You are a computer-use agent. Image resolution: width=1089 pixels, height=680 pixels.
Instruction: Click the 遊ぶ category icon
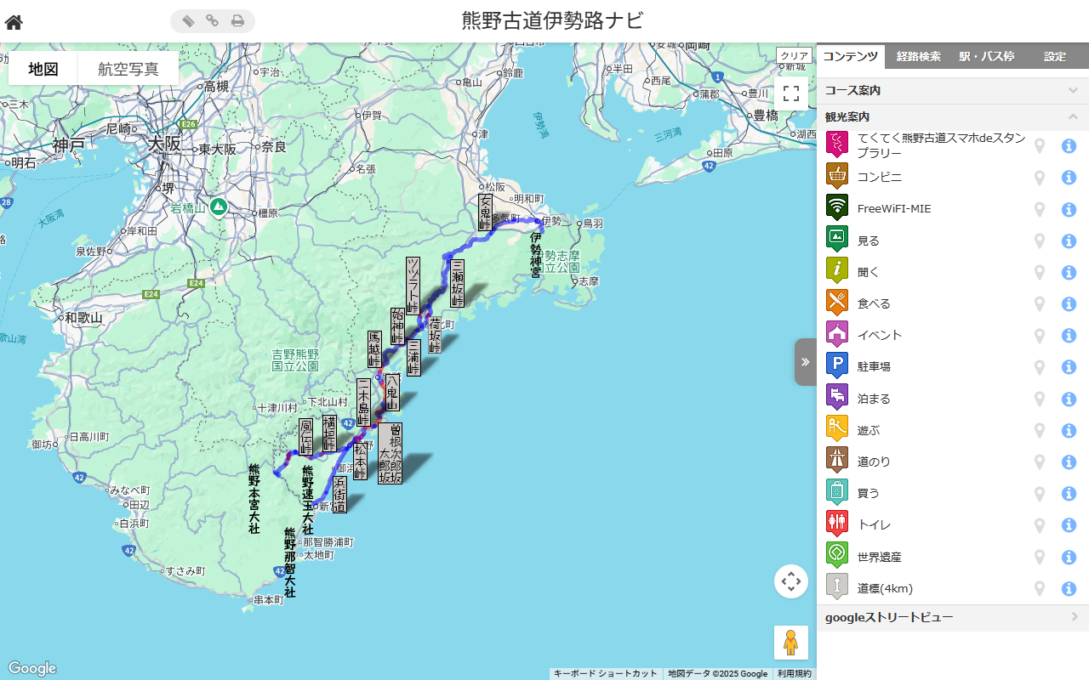coord(837,430)
